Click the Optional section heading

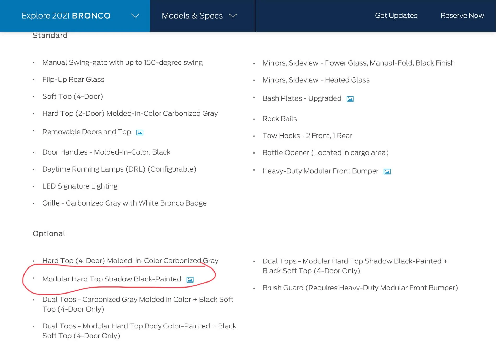(49, 233)
